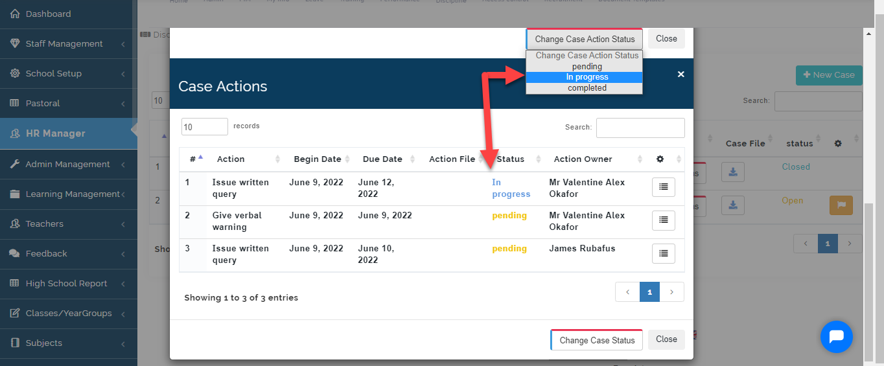Image resolution: width=884 pixels, height=366 pixels.
Task: Click 'In progress' status in row 1
Action: 511,188
